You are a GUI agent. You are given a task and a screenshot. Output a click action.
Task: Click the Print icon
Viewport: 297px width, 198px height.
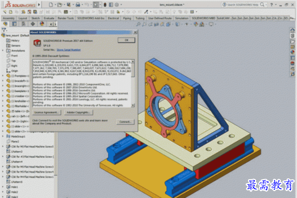coord(78,5)
